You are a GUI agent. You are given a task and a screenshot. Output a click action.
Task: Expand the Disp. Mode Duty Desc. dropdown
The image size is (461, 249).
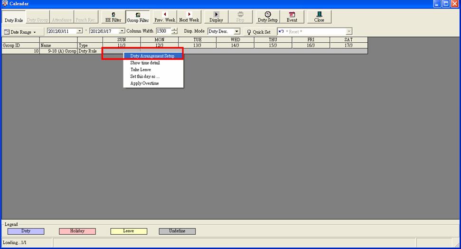click(x=237, y=31)
